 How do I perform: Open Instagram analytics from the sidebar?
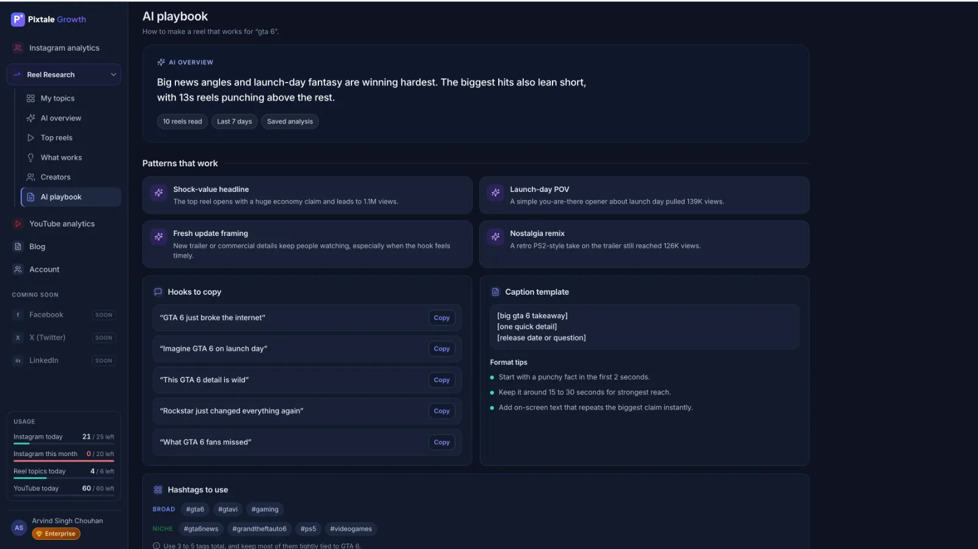(x=64, y=48)
